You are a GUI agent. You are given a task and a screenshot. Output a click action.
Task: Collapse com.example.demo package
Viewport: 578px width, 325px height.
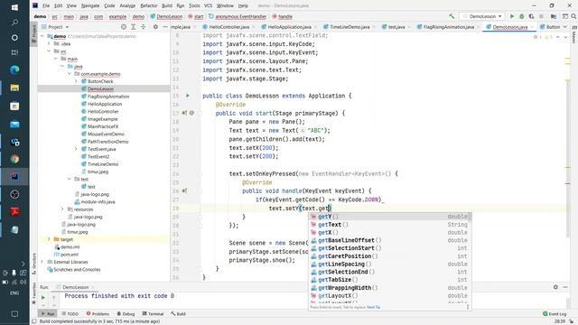[x=70, y=74]
